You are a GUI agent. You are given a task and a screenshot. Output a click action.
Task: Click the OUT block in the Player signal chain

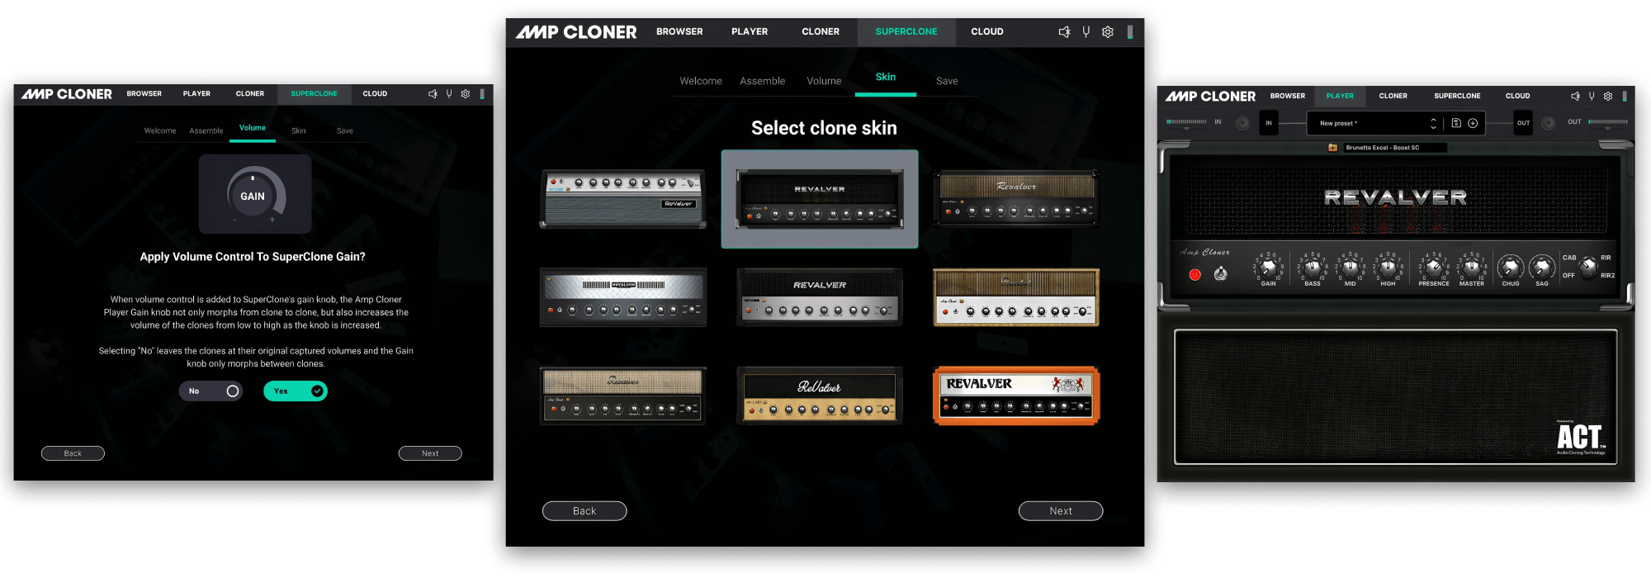[1523, 123]
